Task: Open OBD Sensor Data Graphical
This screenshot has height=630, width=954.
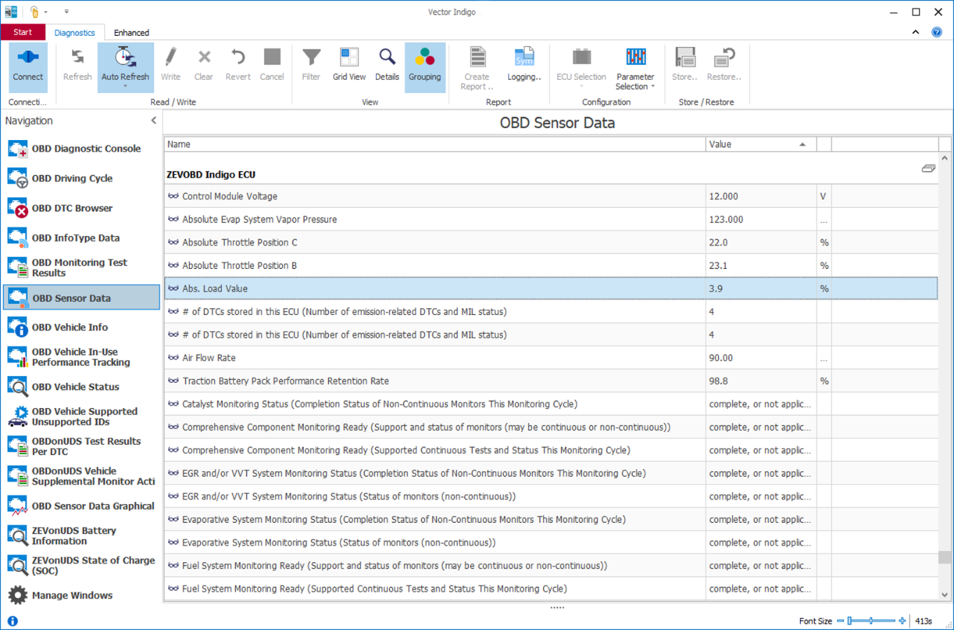Action: [x=82, y=505]
